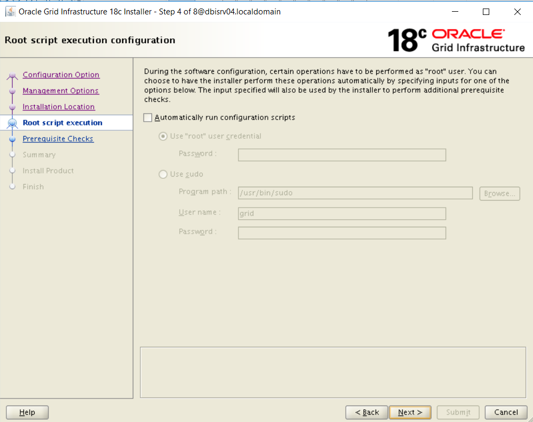Select Use "root" user credential radio button

[x=163, y=136]
